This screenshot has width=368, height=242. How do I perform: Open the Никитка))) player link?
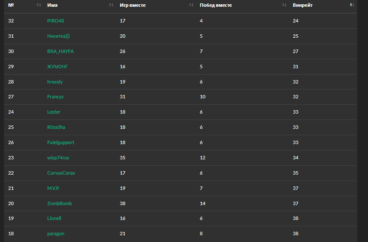(59, 36)
